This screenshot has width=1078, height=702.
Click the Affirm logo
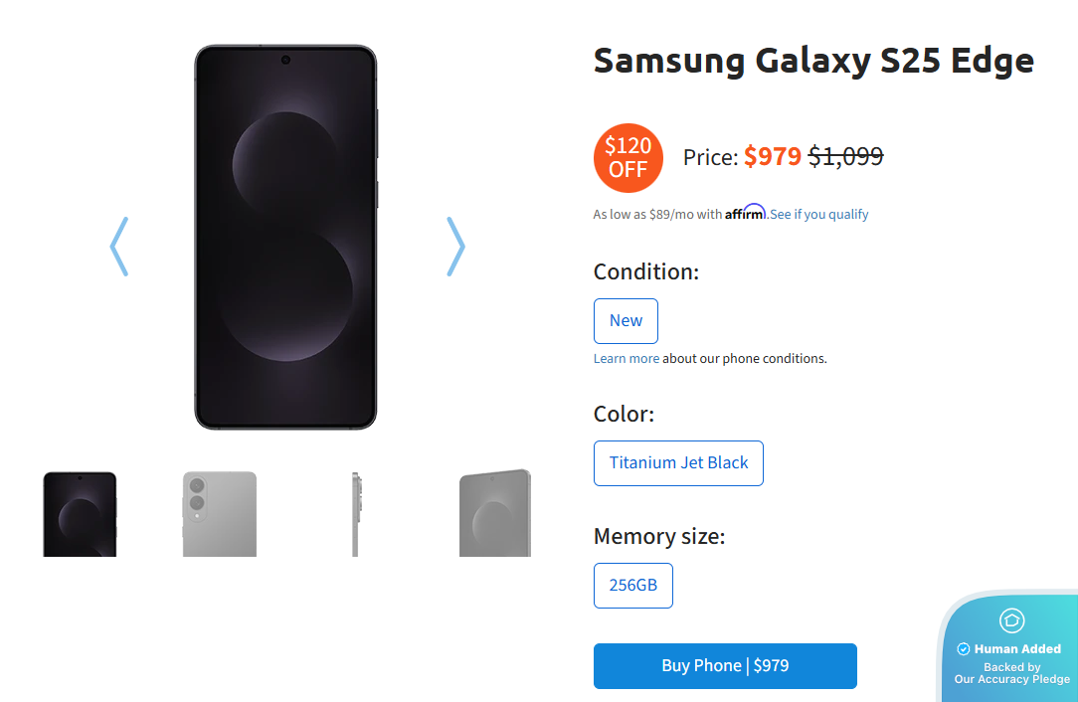(745, 213)
